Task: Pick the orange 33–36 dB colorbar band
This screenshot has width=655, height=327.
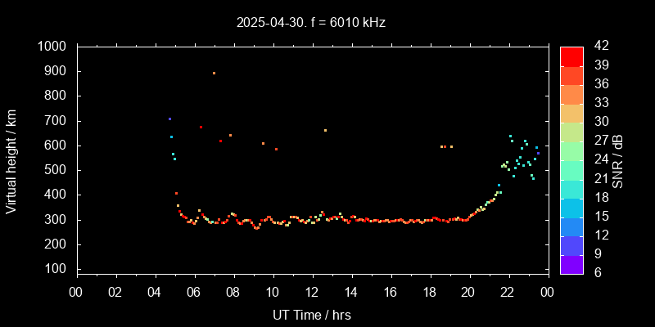Action: [x=571, y=93]
